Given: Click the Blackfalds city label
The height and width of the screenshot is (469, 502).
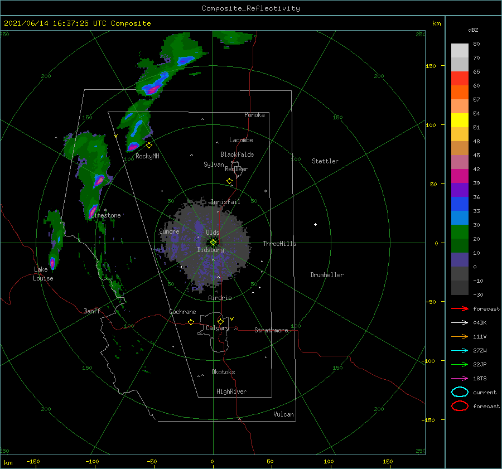Looking at the screenshot, I should [x=237, y=154].
